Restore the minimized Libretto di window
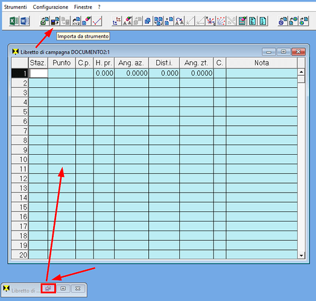Viewport: 316px width, 301px height. pyautogui.click(x=48, y=288)
